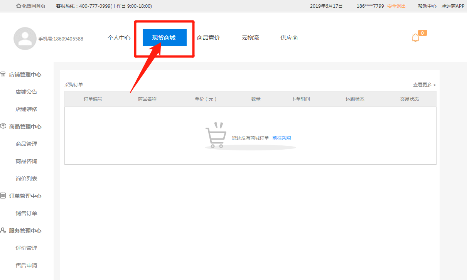Select 商品咨询 in the sidebar
Image resolution: width=467 pixels, height=280 pixels.
(26, 161)
